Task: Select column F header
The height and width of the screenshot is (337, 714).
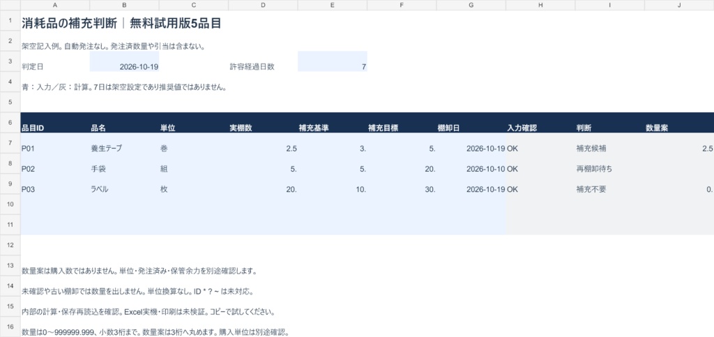Action: click(402, 5)
